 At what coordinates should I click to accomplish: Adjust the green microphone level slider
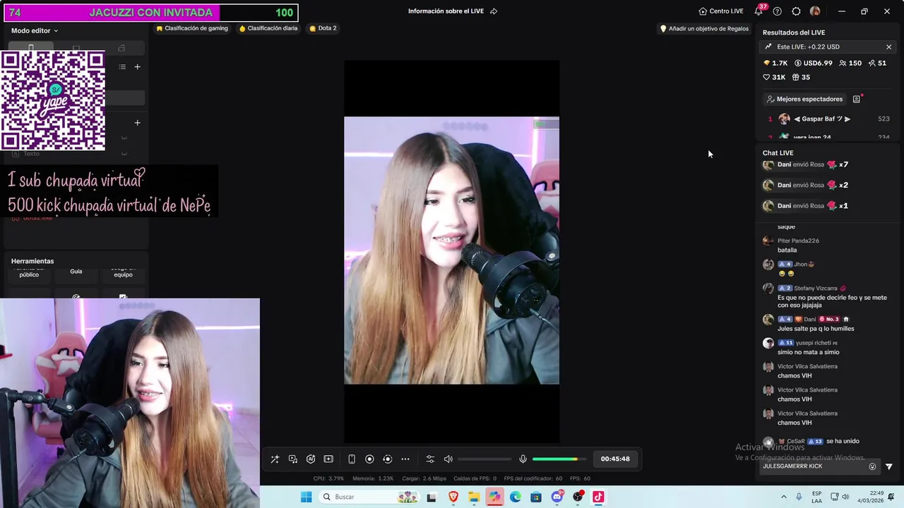(559, 459)
